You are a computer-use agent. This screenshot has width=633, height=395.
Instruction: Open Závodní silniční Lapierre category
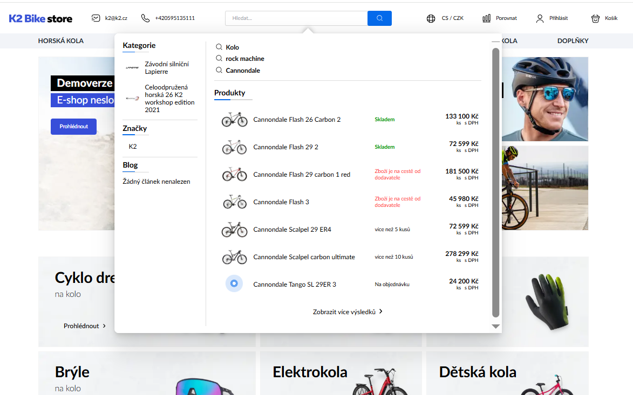(167, 68)
